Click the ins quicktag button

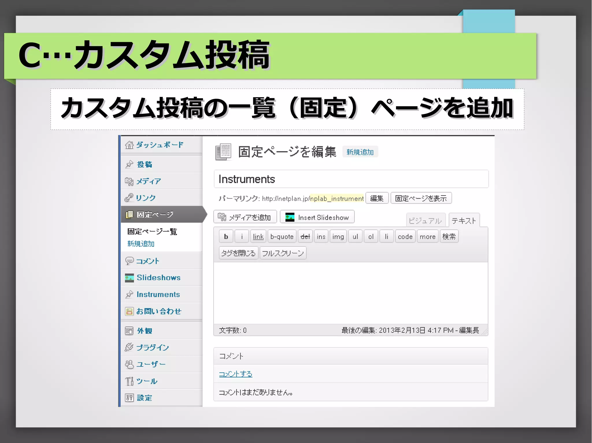(321, 237)
